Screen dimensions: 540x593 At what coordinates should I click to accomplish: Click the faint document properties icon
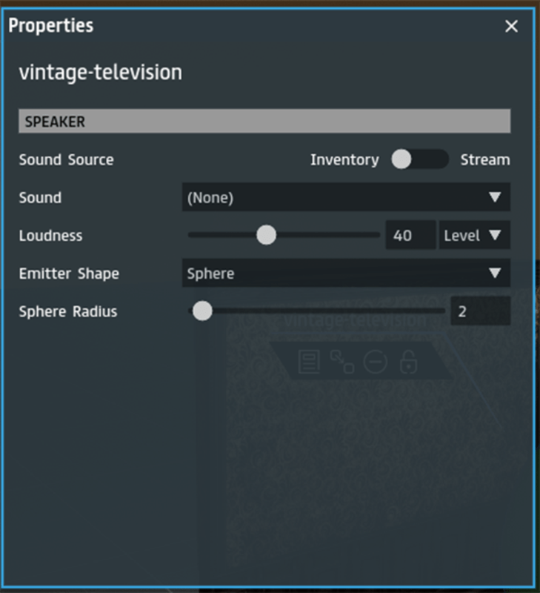point(308,362)
